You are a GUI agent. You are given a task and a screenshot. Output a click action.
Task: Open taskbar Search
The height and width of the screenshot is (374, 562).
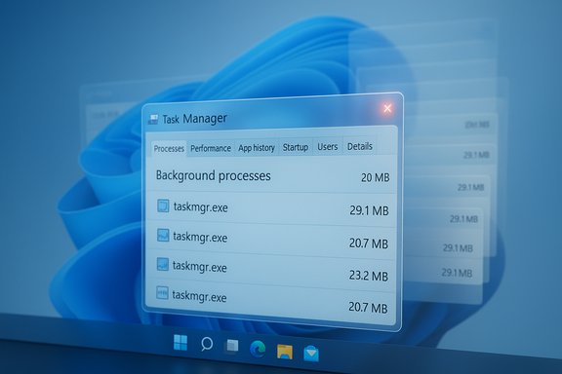point(207,345)
